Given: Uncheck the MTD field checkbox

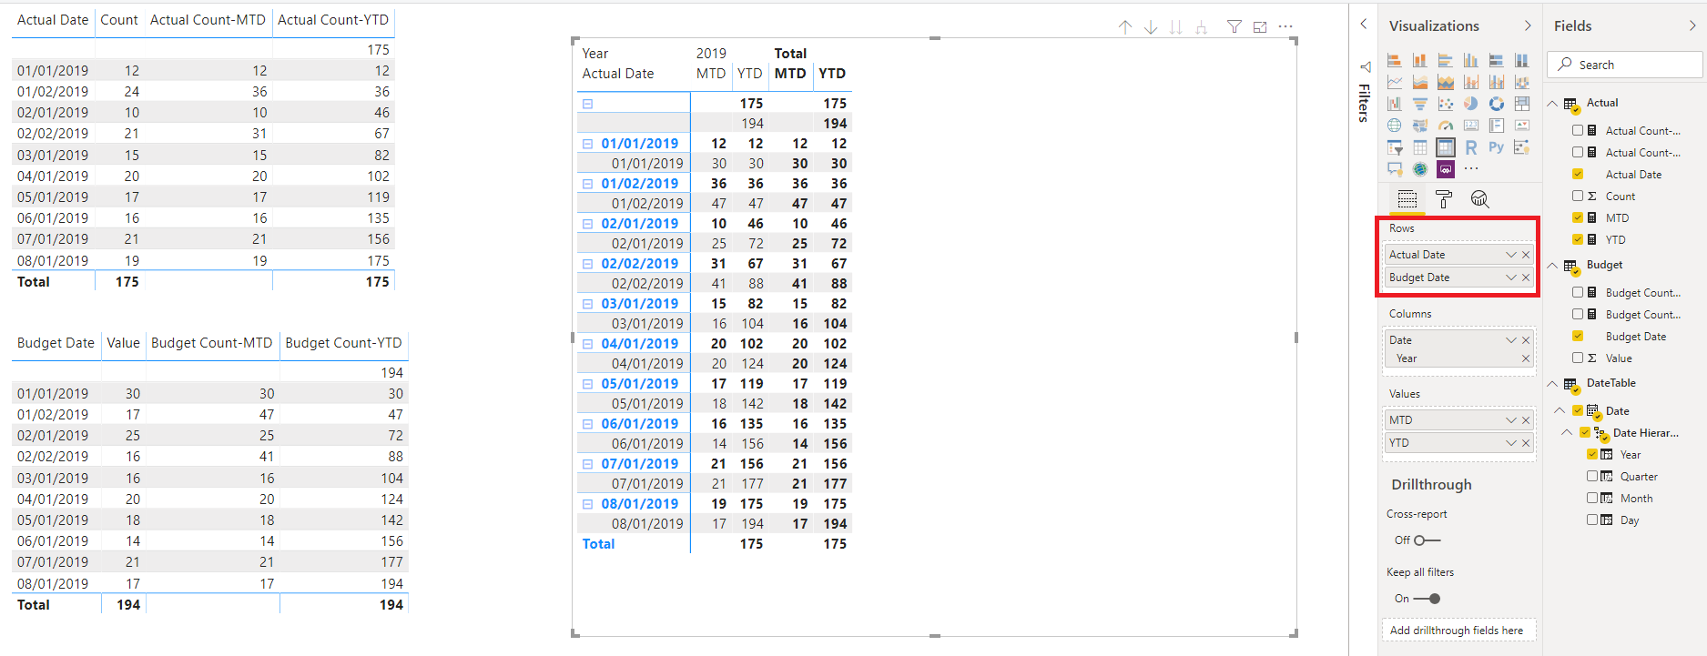Looking at the screenshot, I should click(x=1578, y=217).
